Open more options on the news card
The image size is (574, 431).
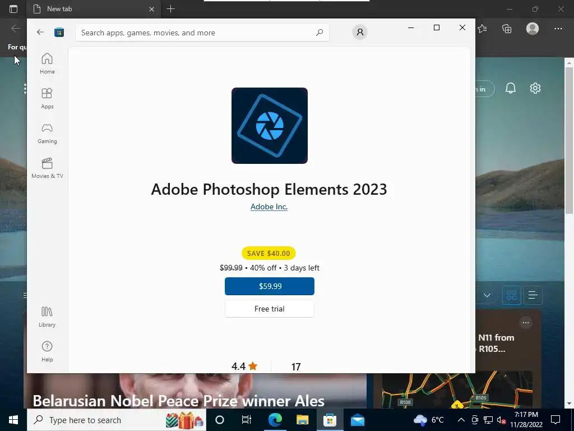tap(526, 323)
